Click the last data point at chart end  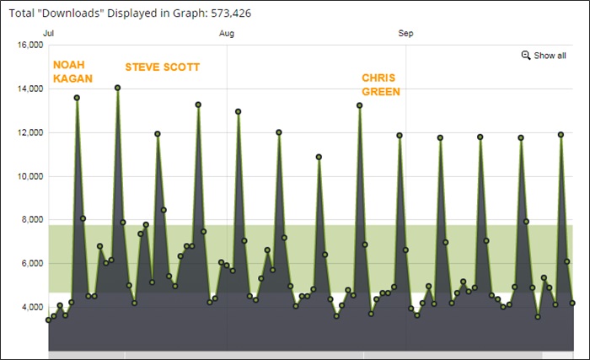click(x=572, y=303)
